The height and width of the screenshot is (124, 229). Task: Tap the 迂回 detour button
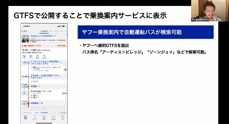[x=36, y=113]
